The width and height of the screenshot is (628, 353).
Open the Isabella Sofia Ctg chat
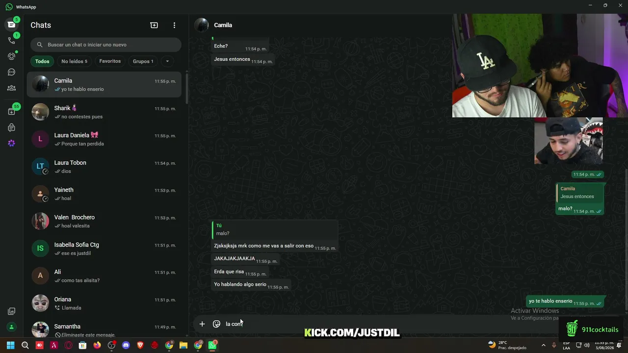point(104,249)
